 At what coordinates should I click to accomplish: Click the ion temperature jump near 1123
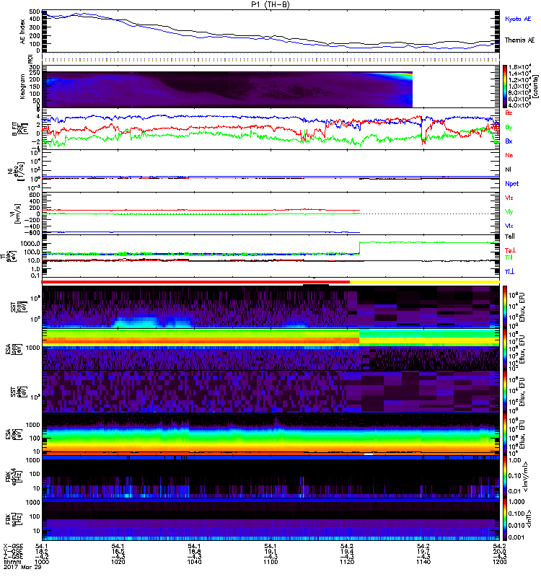[359, 248]
